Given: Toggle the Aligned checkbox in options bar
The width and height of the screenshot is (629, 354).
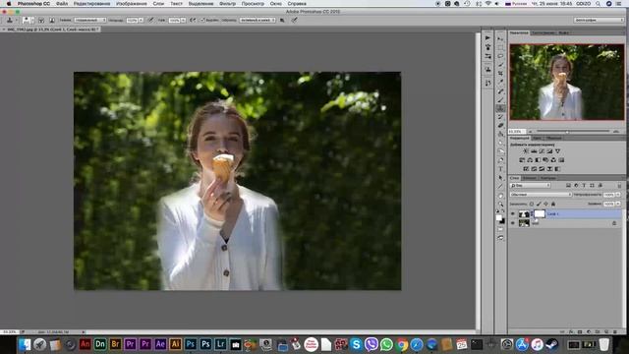Looking at the screenshot, I should pos(202,20).
